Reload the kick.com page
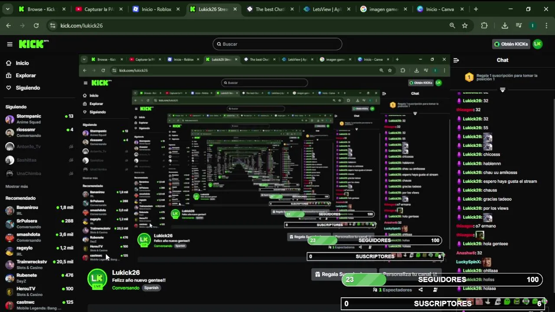 coord(36,26)
